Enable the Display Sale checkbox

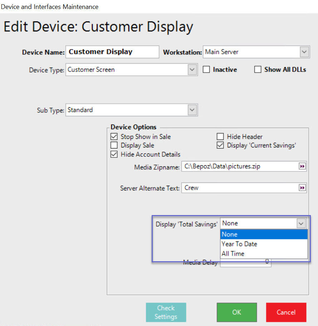(x=114, y=145)
